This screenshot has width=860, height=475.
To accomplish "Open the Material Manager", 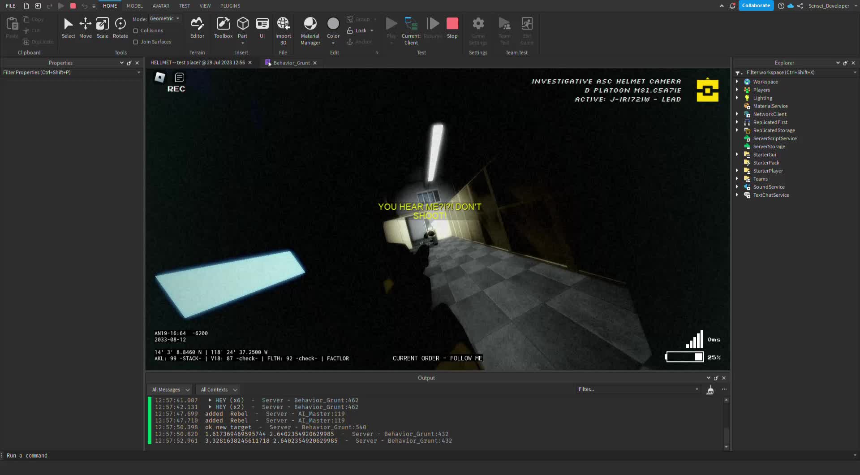I will (310, 30).
